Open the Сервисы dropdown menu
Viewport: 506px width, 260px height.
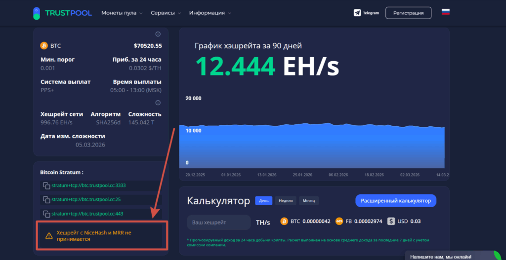pyautogui.click(x=165, y=13)
